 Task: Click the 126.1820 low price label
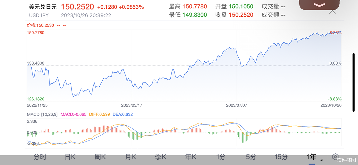pyautogui.click(x=36, y=99)
